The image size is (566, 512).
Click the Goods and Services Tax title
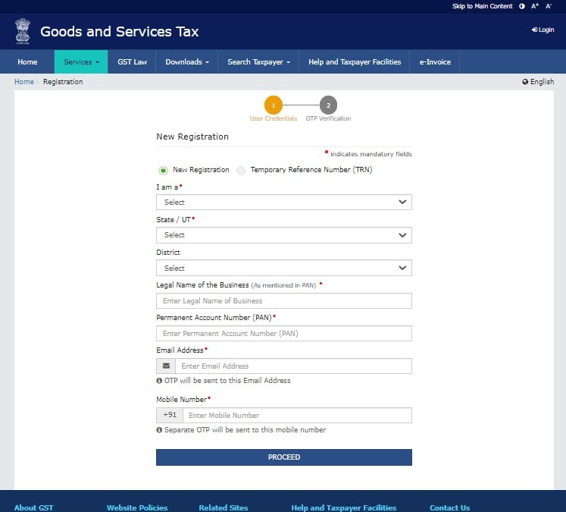(x=119, y=31)
